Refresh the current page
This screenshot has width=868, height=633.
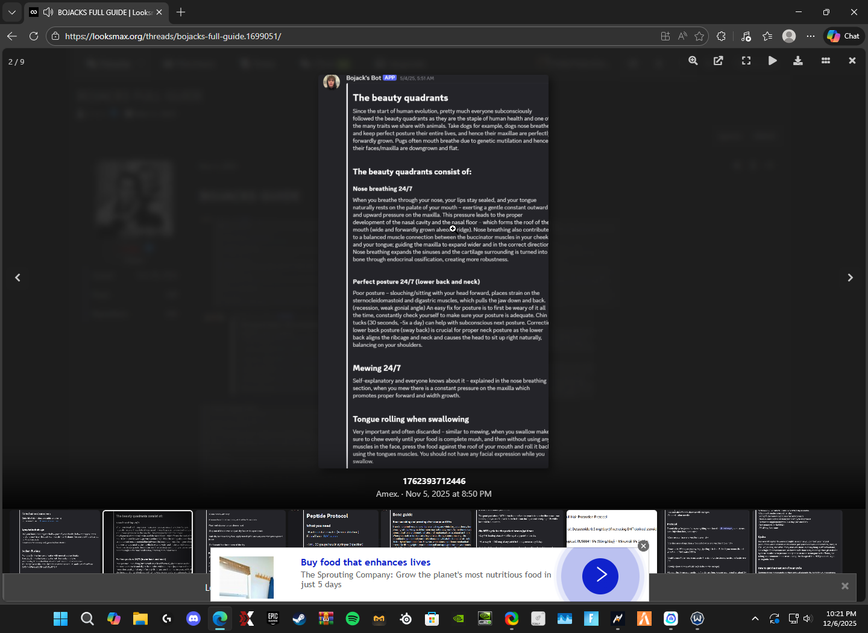tap(34, 36)
